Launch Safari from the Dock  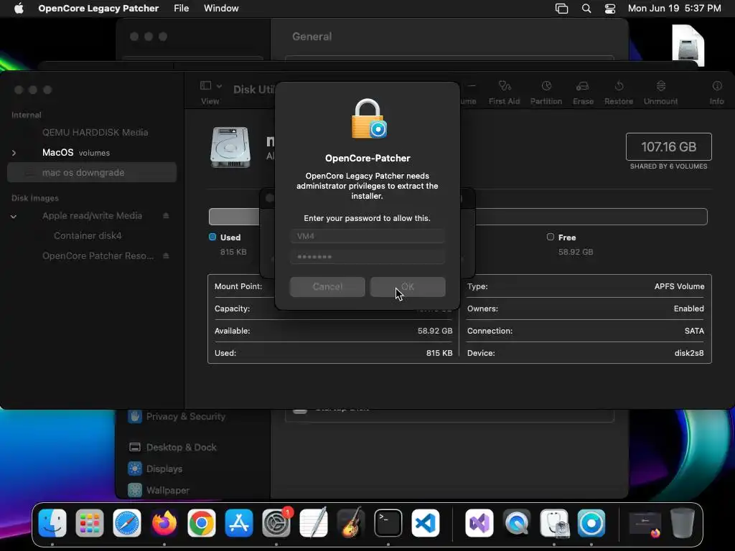click(x=126, y=523)
